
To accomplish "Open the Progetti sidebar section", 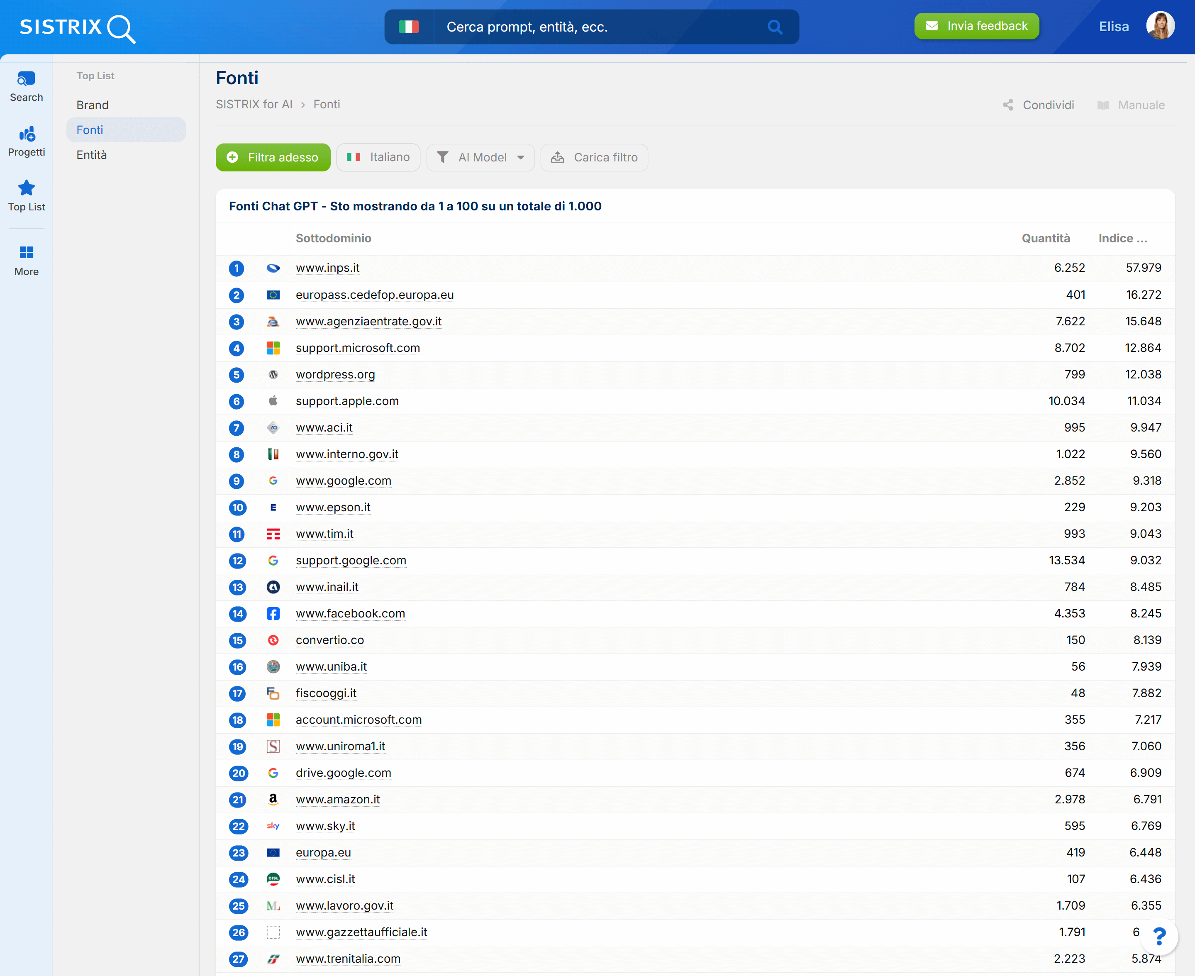I will click(x=26, y=141).
